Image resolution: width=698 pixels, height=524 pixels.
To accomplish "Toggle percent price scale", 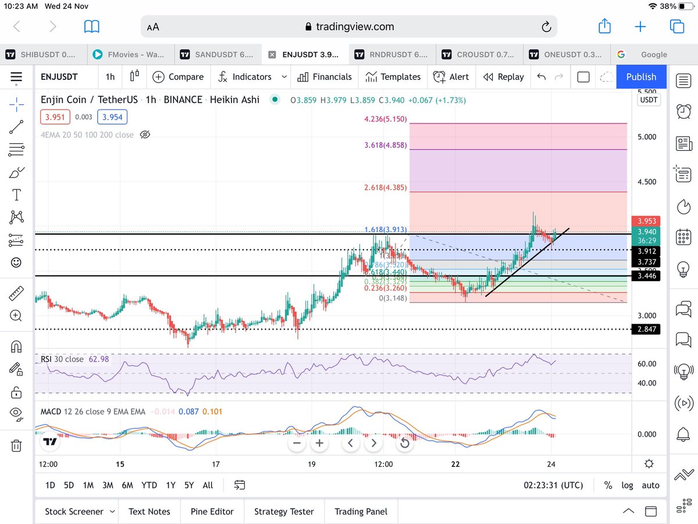I will click(x=608, y=485).
